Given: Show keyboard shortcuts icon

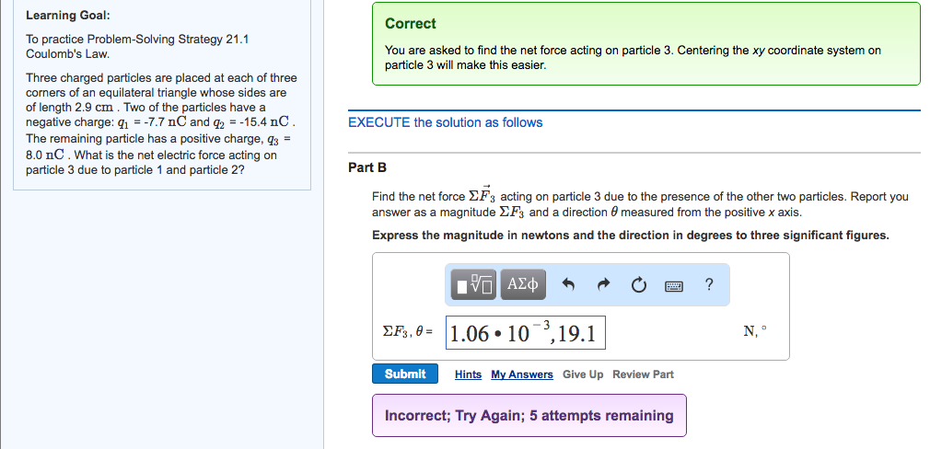Looking at the screenshot, I should [x=674, y=286].
